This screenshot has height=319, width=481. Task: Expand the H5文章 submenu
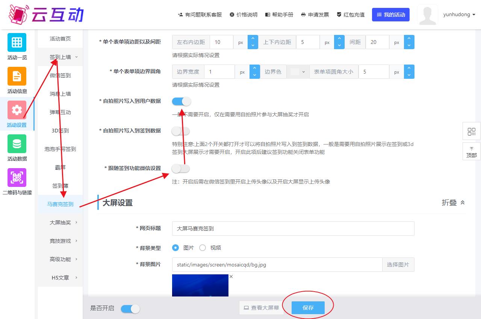click(61, 278)
